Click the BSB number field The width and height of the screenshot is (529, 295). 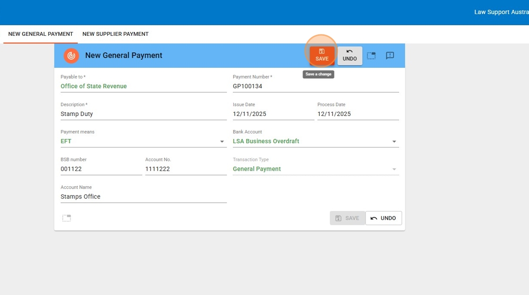click(101, 169)
